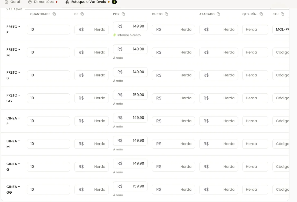Click ATACADO field for PRETO - M
The height and width of the screenshot is (202, 297).
click(219, 52)
